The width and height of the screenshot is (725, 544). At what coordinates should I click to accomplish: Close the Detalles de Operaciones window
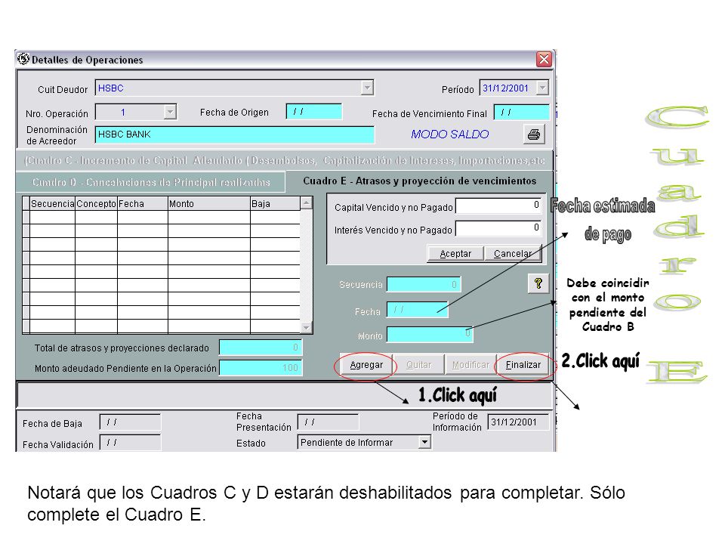click(545, 59)
